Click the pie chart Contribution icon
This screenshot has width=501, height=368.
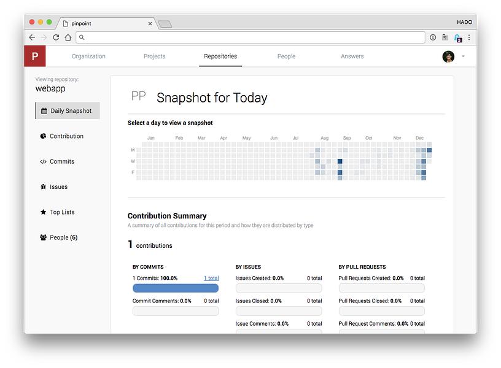point(44,136)
